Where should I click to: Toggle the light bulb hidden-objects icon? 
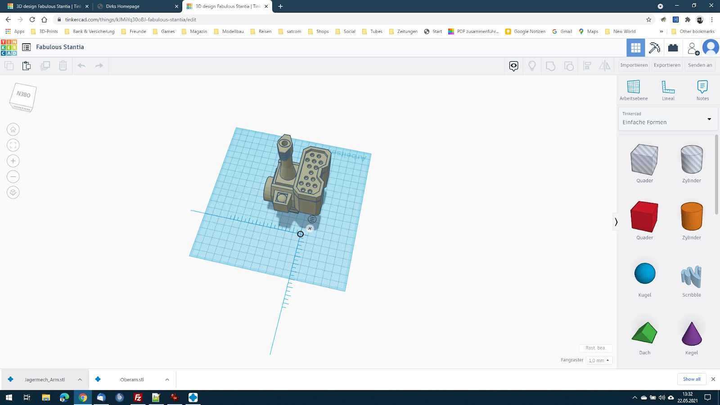pyautogui.click(x=531, y=66)
